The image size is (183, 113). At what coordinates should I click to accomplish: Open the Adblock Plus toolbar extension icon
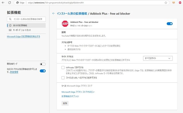pos(180,3)
